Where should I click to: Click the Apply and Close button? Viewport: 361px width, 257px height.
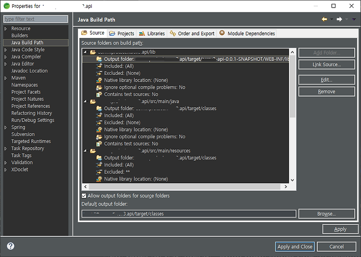(295, 246)
